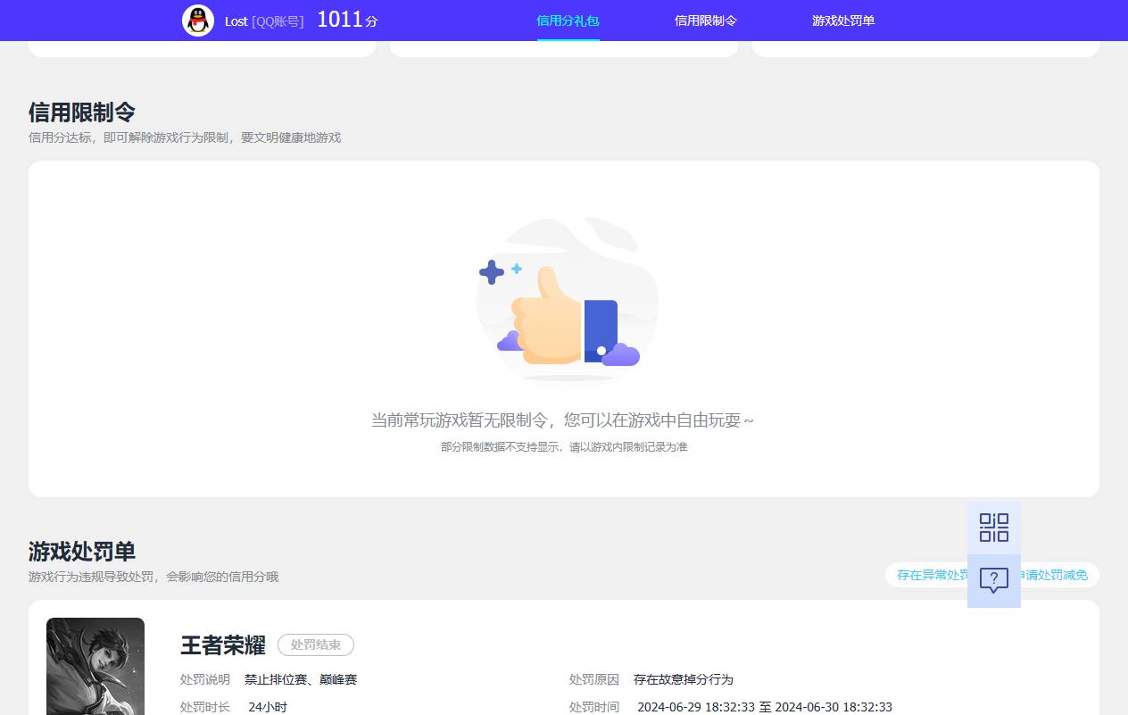
Task: Click the 2024-06-29 18:32:33 penalty time range
Action: click(x=765, y=707)
